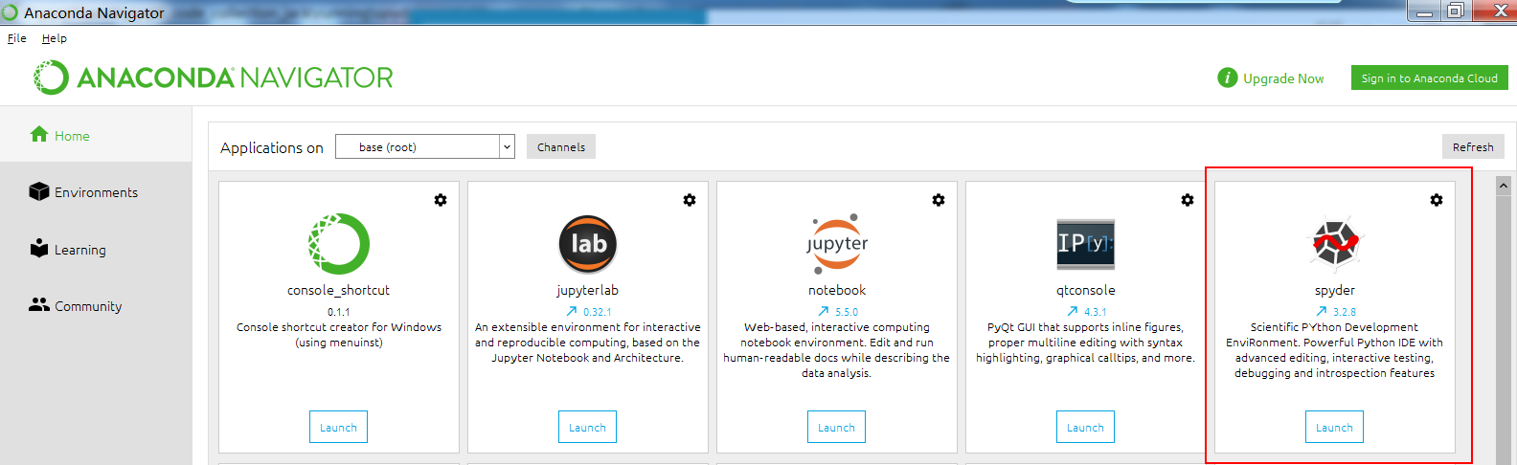Click the qtconsole version 4.3.1 text
The height and width of the screenshot is (465, 1517).
coord(1096,312)
